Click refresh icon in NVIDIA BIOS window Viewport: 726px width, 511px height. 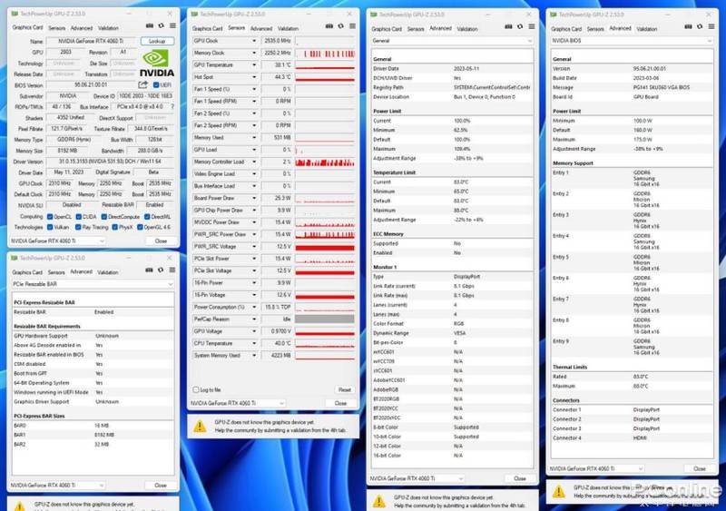point(700,27)
